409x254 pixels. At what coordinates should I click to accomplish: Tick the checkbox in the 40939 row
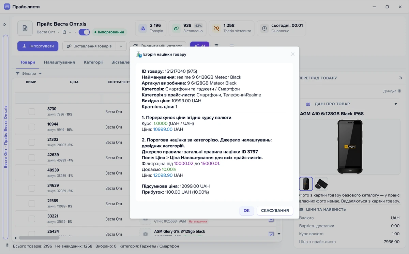click(x=32, y=173)
